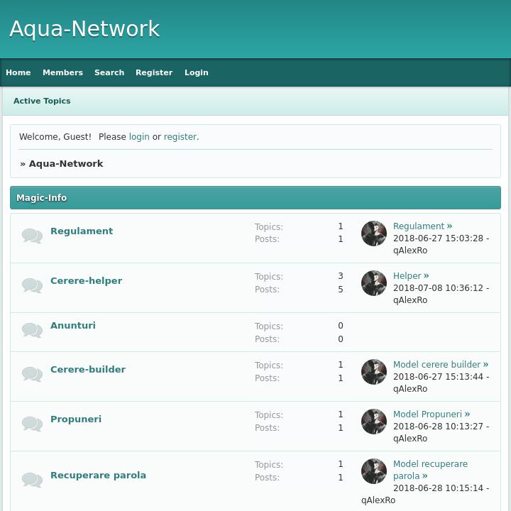Open Register in the navigation bar
511x511 pixels.
(x=154, y=72)
